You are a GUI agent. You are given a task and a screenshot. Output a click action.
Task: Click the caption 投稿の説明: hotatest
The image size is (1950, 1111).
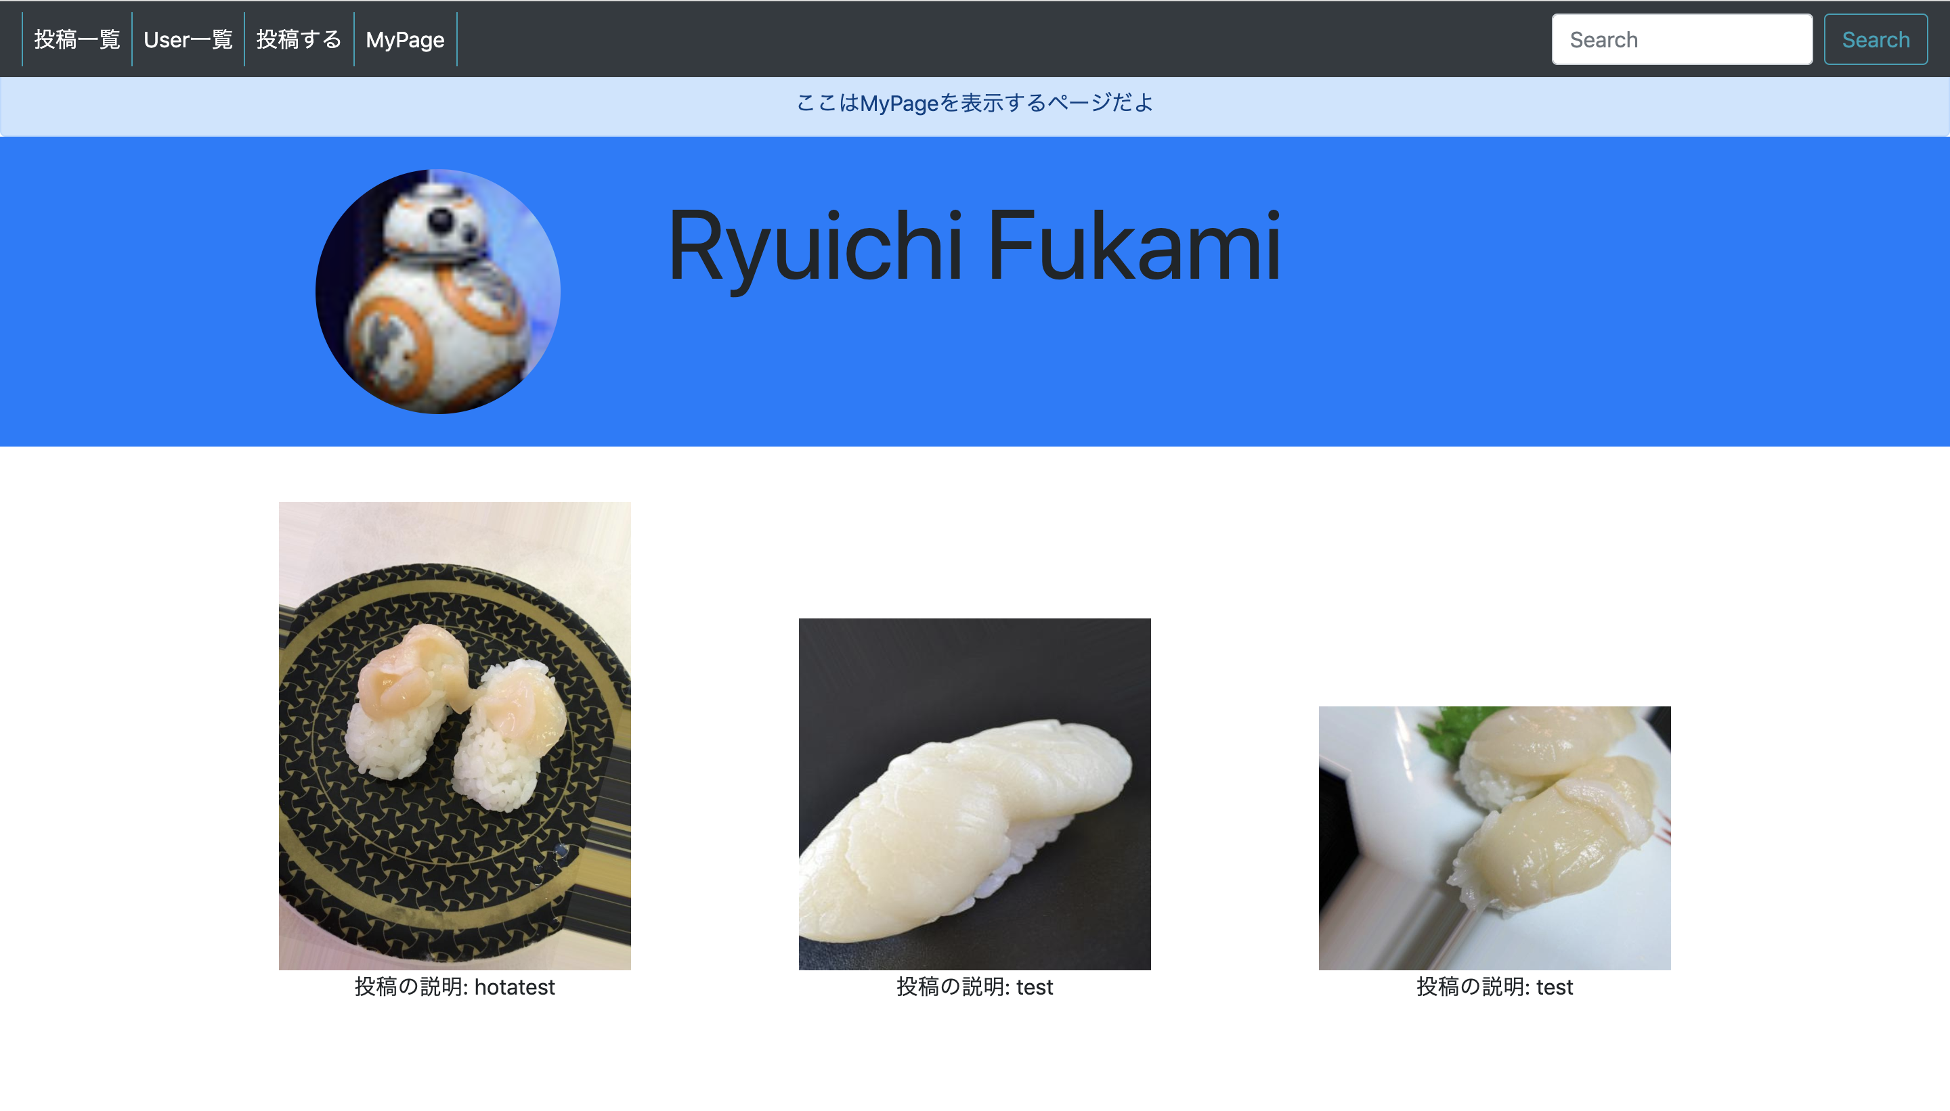click(455, 987)
